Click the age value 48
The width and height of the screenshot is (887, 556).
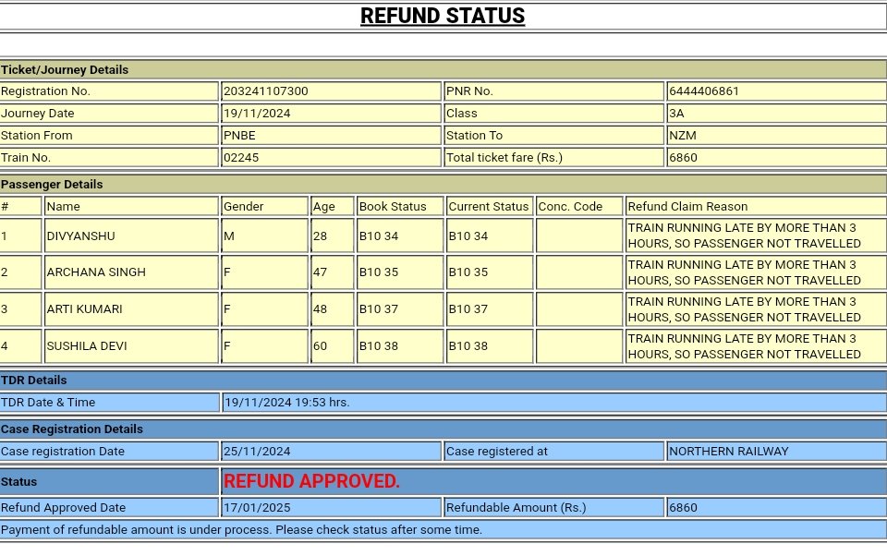click(x=321, y=308)
